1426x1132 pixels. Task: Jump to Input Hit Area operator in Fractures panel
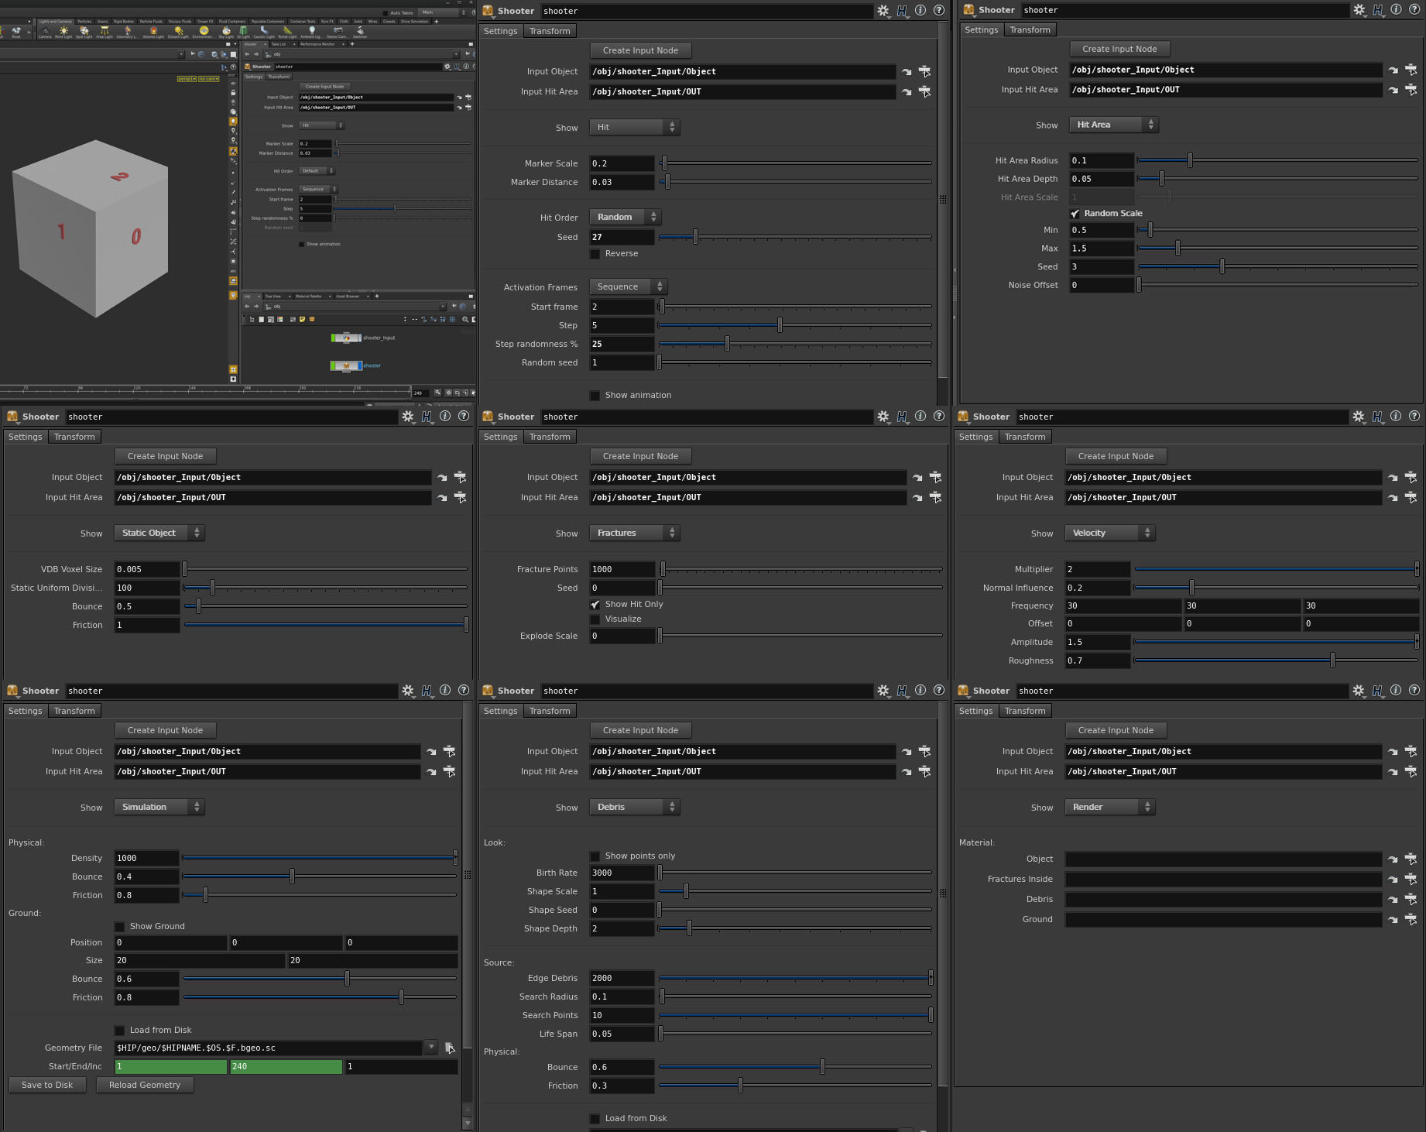[x=917, y=497]
